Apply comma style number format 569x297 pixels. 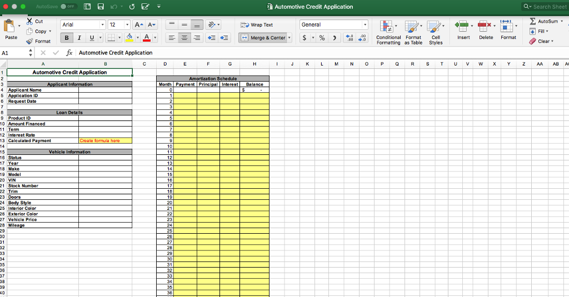pyautogui.click(x=334, y=38)
